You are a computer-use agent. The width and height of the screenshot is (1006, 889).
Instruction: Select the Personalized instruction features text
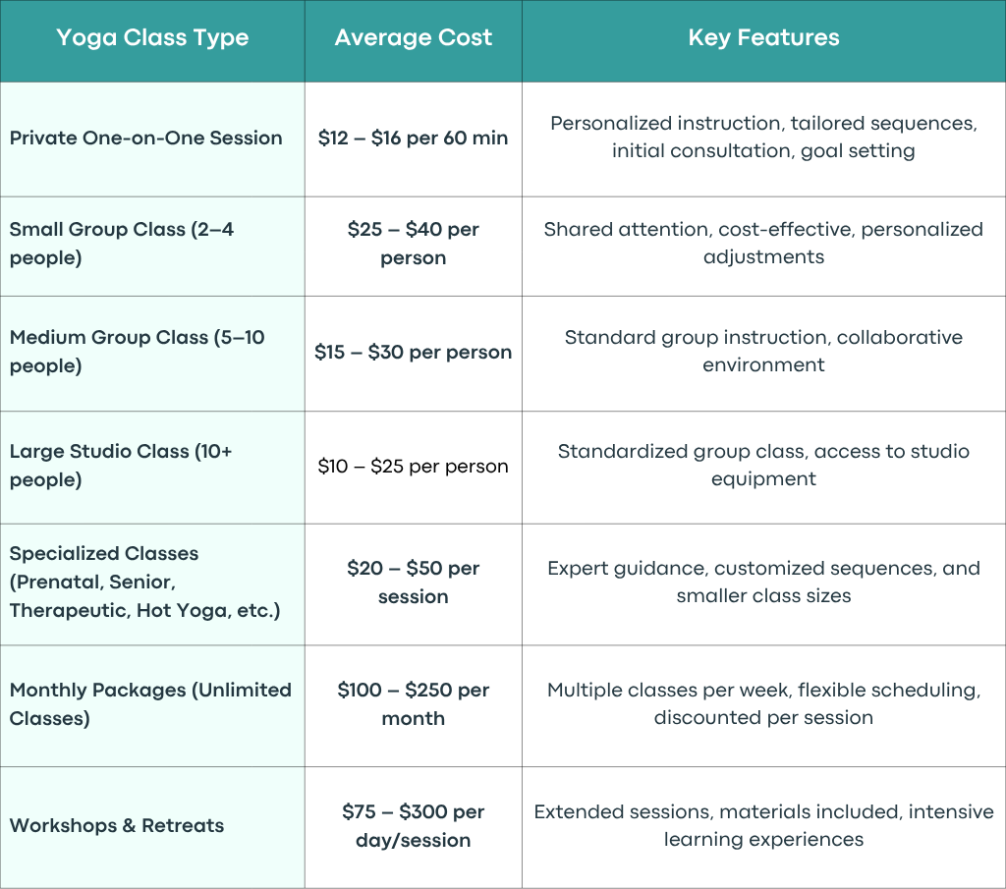click(763, 137)
